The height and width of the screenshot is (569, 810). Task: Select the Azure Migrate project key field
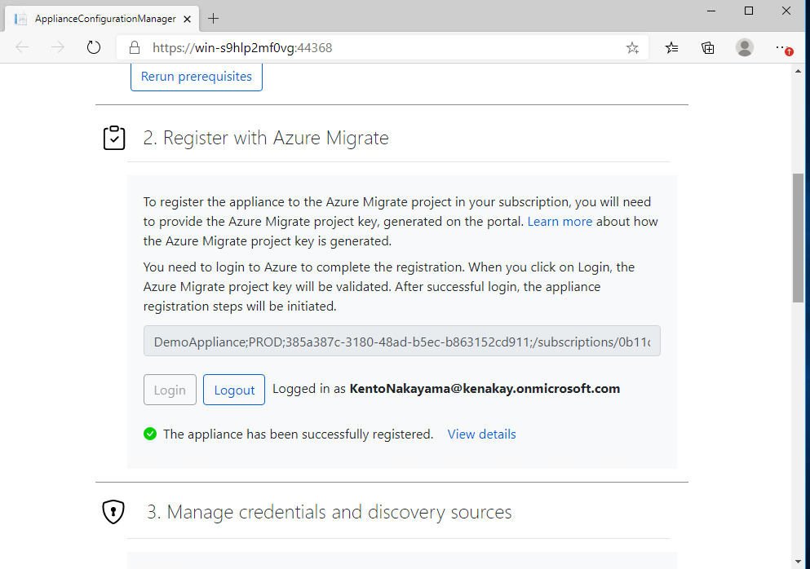pos(402,341)
